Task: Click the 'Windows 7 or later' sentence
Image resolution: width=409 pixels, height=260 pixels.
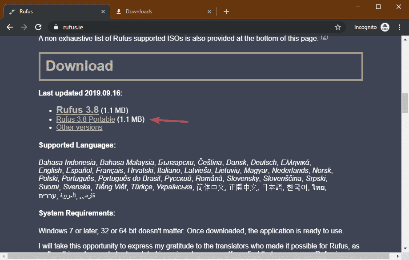Action: [191, 231]
